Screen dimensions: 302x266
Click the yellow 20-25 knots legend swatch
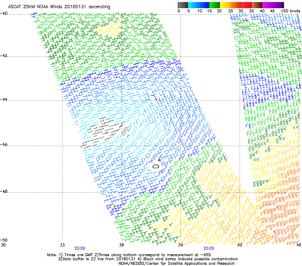coord(225,5)
